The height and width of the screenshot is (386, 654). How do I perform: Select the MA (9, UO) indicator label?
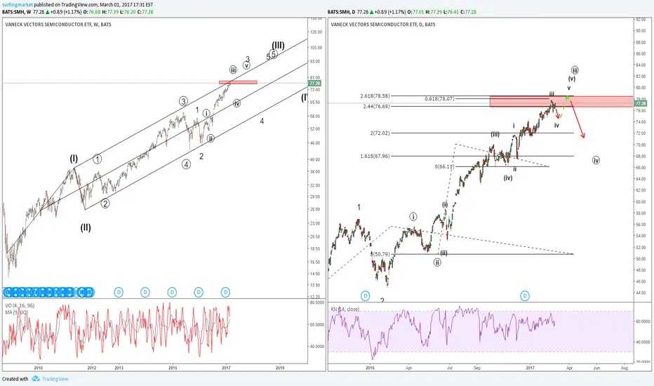17,312
